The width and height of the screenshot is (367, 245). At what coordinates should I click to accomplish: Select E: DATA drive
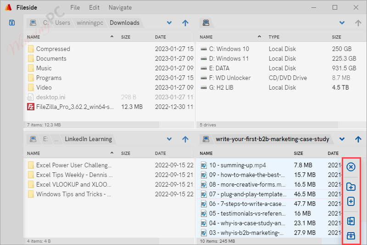coord(281,68)
